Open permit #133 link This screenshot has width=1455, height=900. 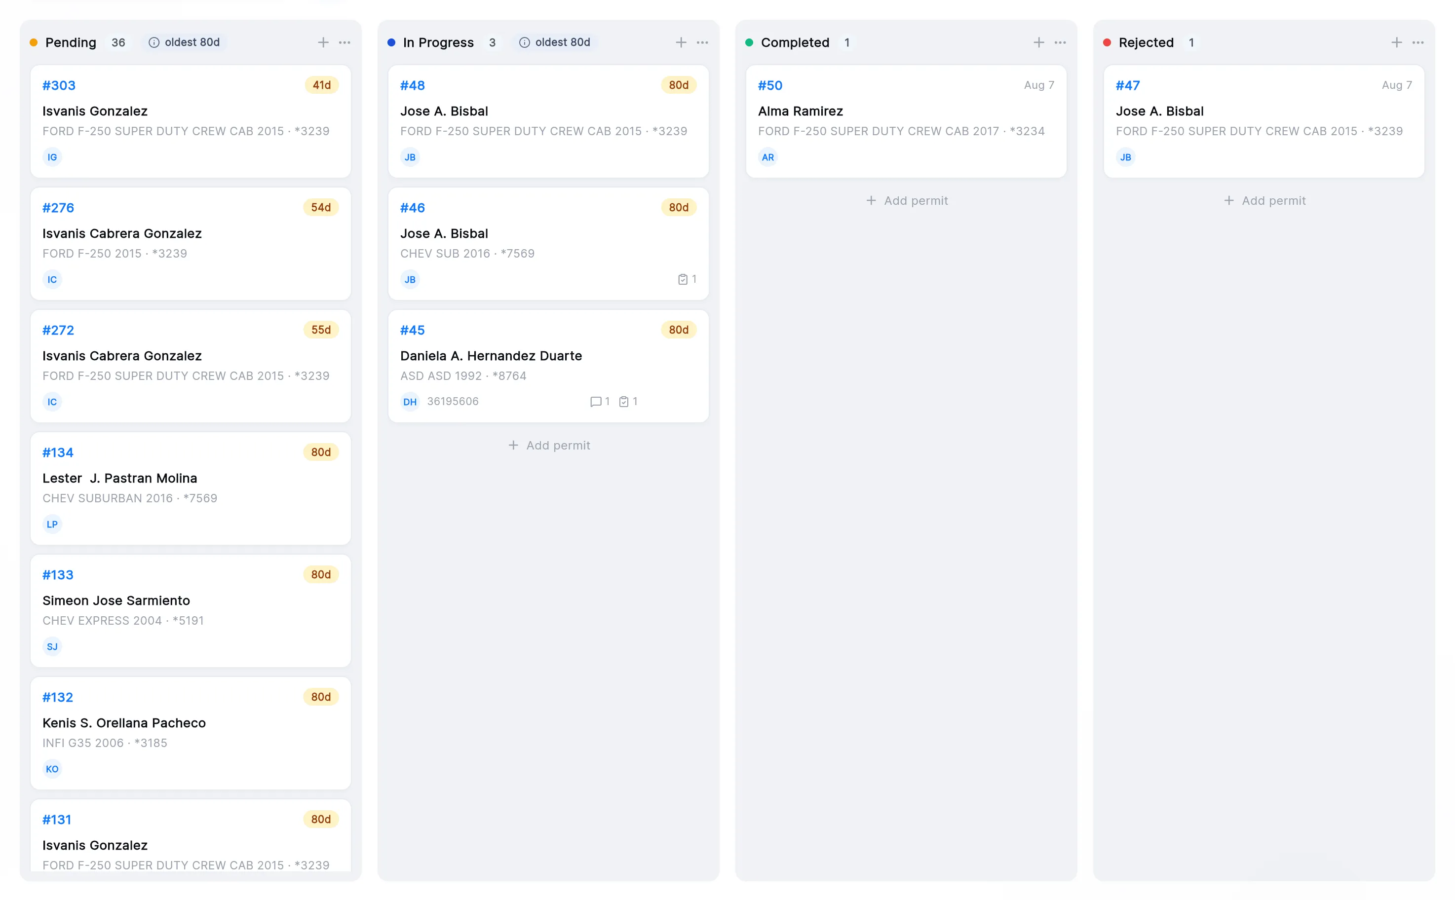58,575
